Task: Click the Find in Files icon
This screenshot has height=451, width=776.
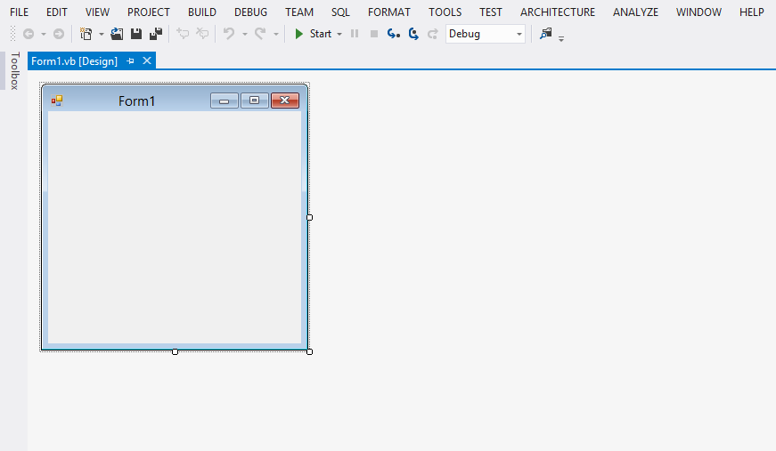Action: tap(546, 34)
